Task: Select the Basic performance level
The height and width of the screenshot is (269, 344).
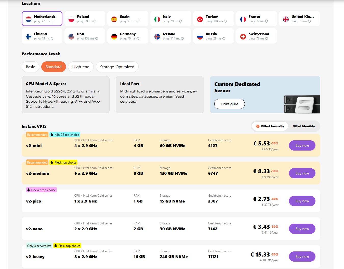Action: tap(30, 67)
